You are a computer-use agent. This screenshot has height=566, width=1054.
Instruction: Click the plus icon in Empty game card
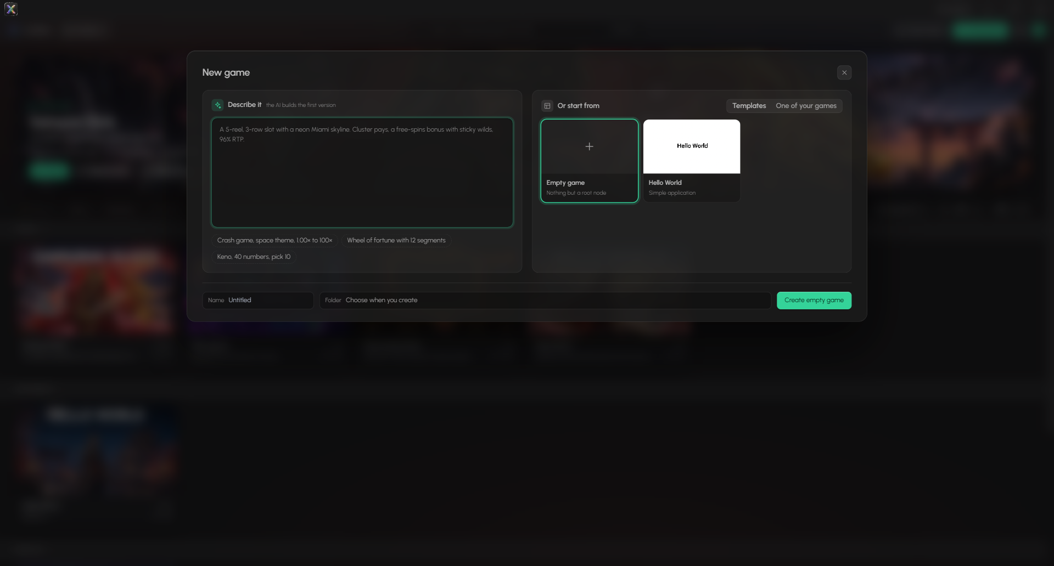tap(589, 146)
